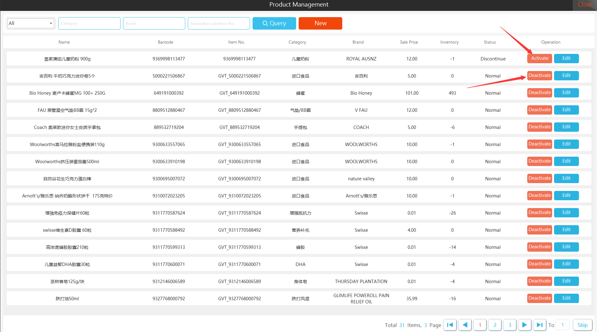Create a New product
The width and height of the screenshot is (597, 332).
[320, 23]
